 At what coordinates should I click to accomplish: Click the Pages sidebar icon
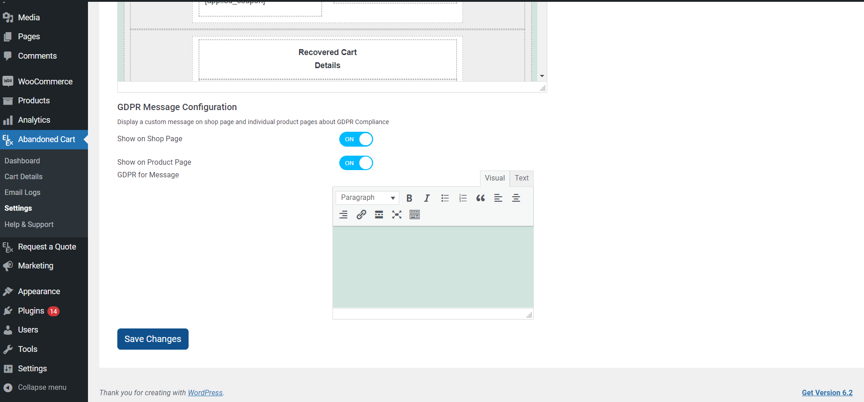tap(8, 37)
